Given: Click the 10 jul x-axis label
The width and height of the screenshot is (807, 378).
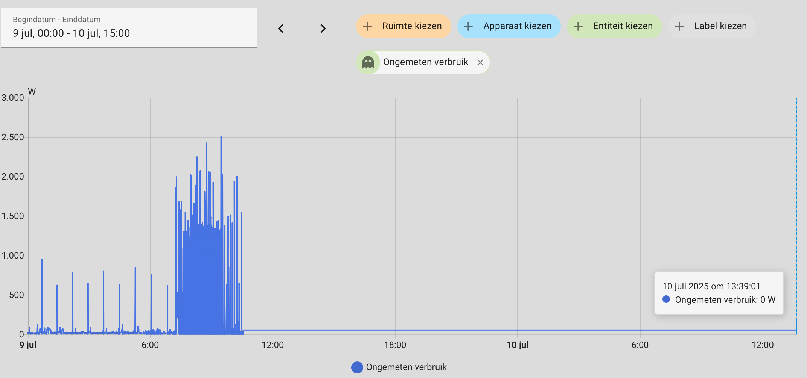Looking at the screenshot, I should [518, 345].
